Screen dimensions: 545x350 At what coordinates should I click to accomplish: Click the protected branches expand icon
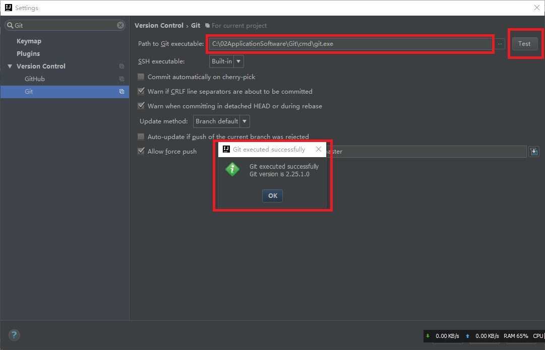(534, 152)
